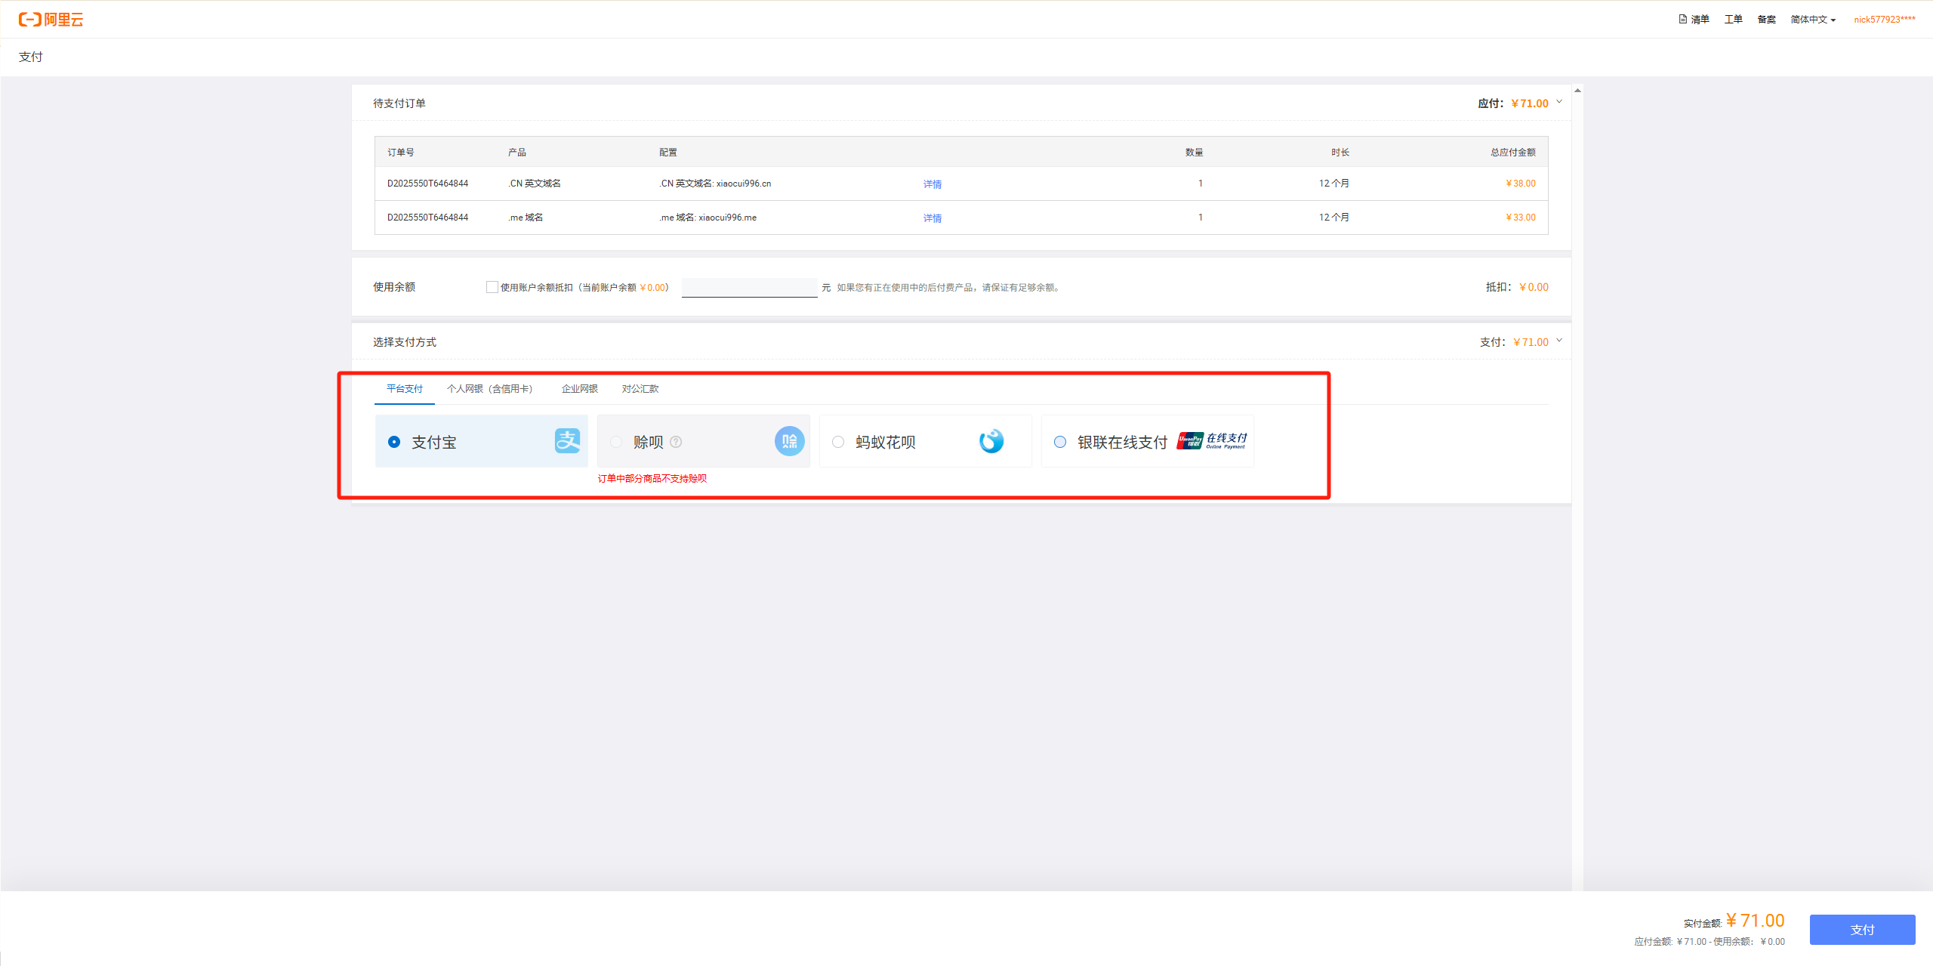Click the Alipay blue logo icon
Screen dimensions: 1933x966
click(x=567, y=441)
